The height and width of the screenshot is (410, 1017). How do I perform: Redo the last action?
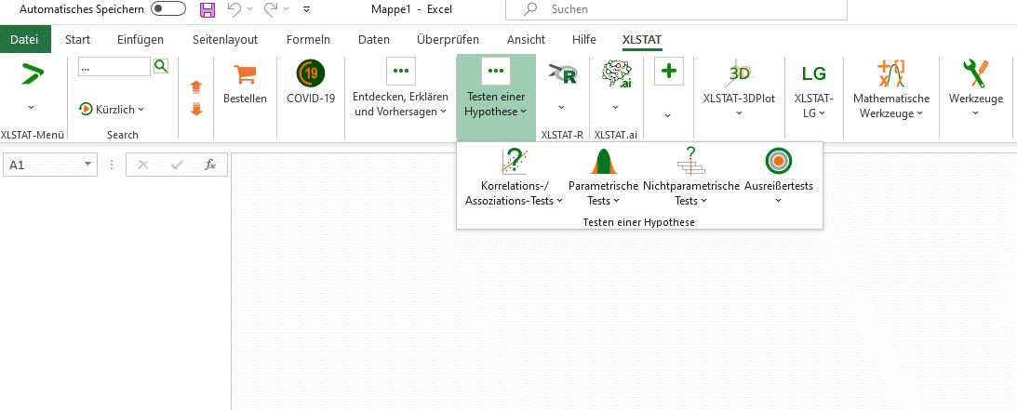(271, 9)
